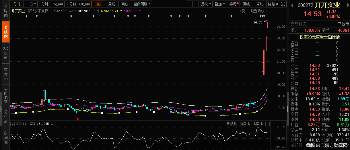Screen dimensions: 350x150
Task: Click 换指标 to change indicator
Action: pos(257,124)
